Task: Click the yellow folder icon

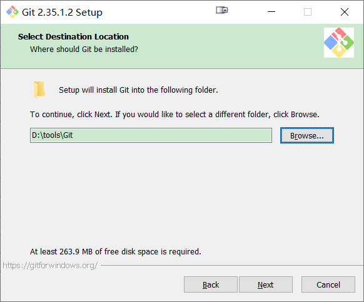Action: coord(39,90)
